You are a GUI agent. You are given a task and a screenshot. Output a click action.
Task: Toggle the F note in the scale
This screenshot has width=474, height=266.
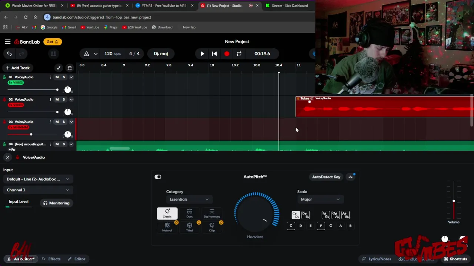(321, 226)
